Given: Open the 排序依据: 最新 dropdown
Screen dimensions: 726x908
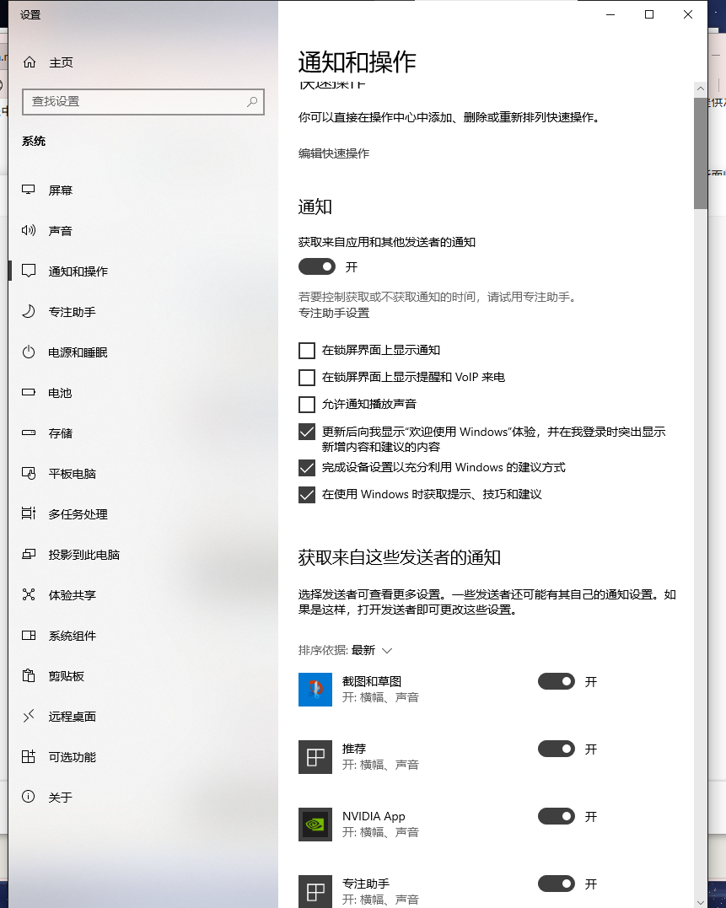Looking at the screenshot, I should pyautogui.click(x=346, y=650).
